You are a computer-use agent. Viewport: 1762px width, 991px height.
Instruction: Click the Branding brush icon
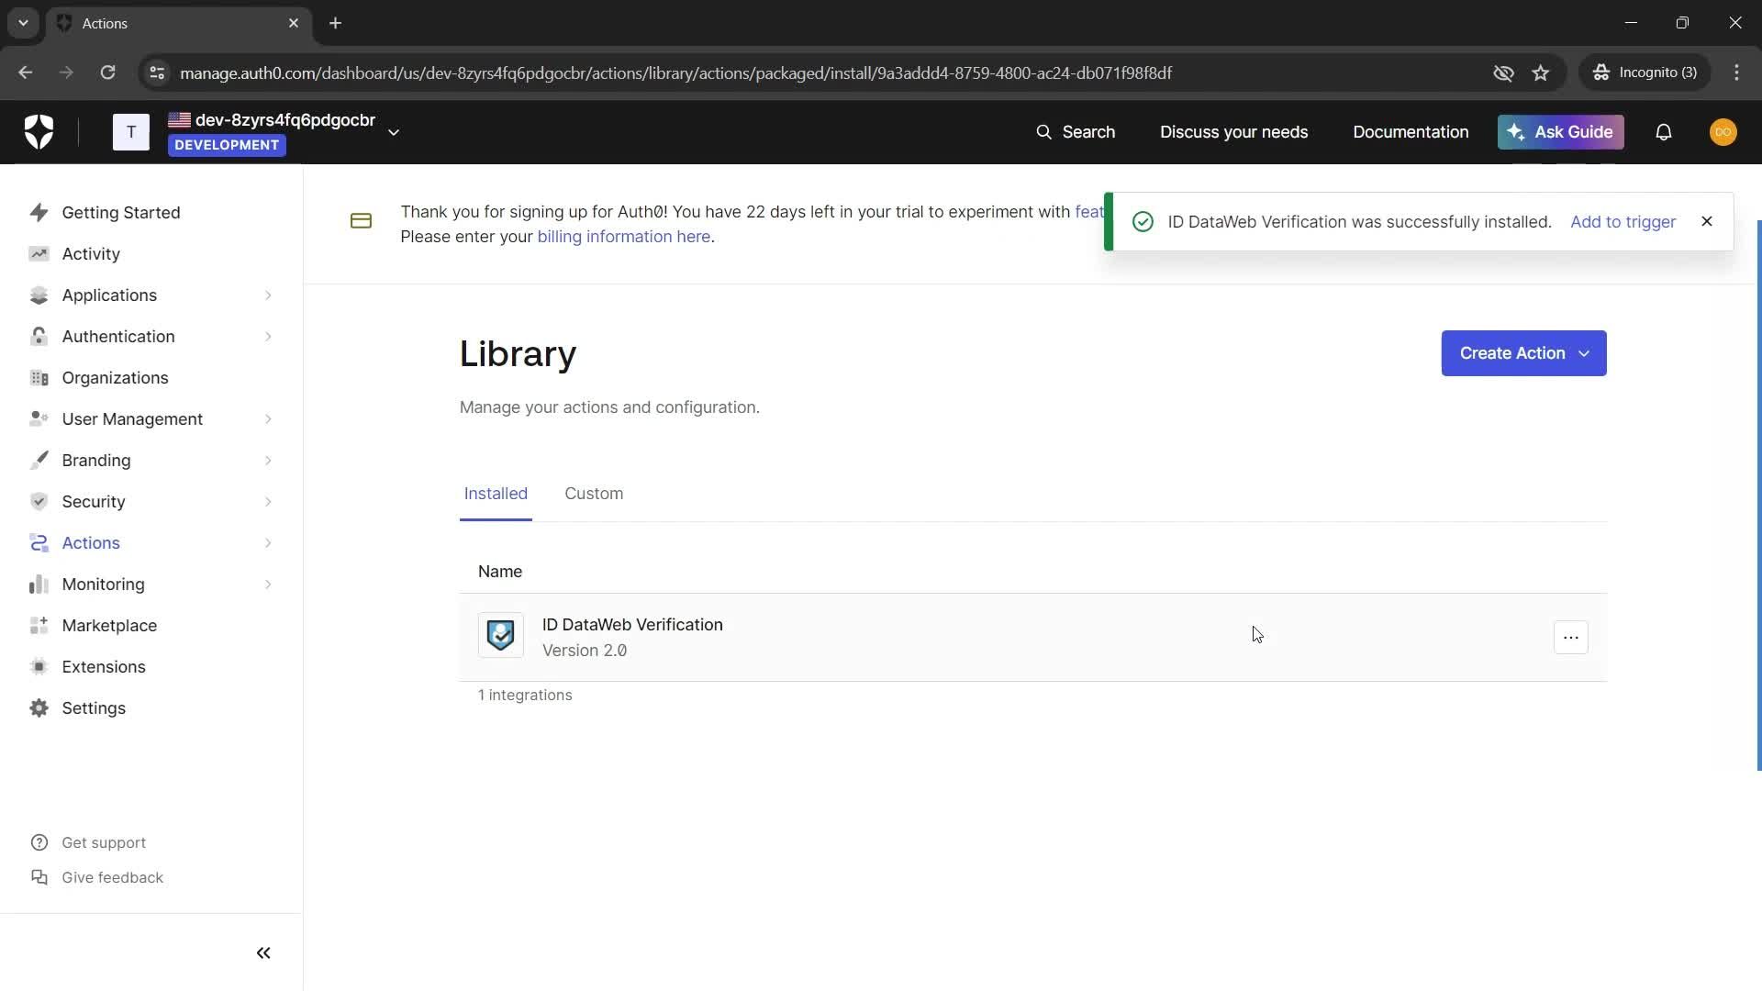tap(39, 461)
